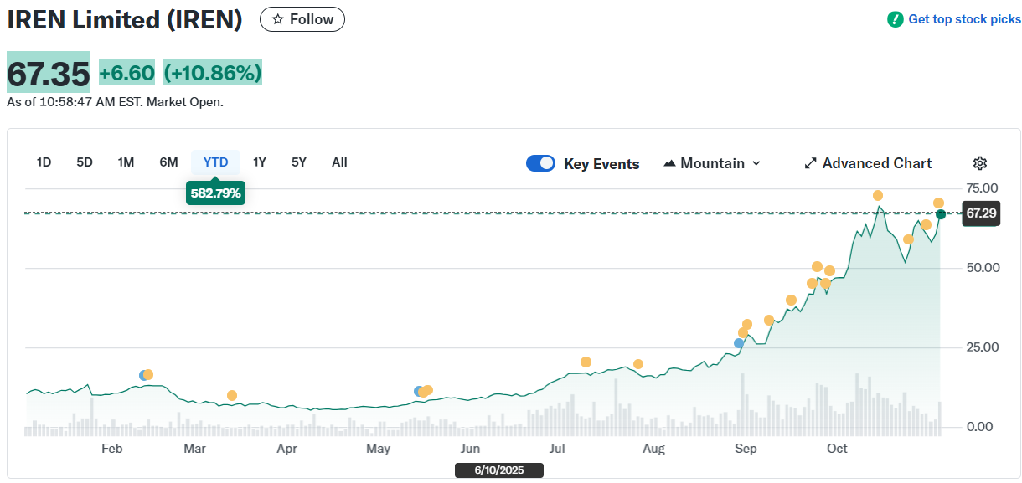
Task: Show the All time range
Action: tap(339, 162)
